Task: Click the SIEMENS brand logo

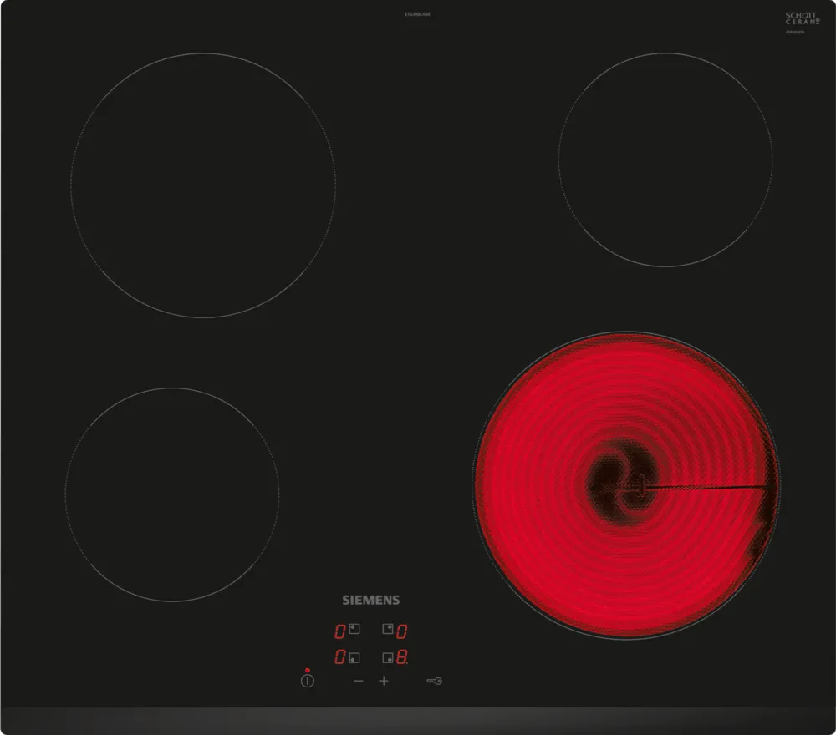Action: pos(371,600)
